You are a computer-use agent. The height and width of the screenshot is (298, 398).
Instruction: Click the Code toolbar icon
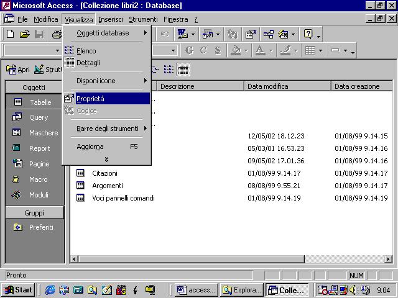pyautogui.click(x=232, y=34)
